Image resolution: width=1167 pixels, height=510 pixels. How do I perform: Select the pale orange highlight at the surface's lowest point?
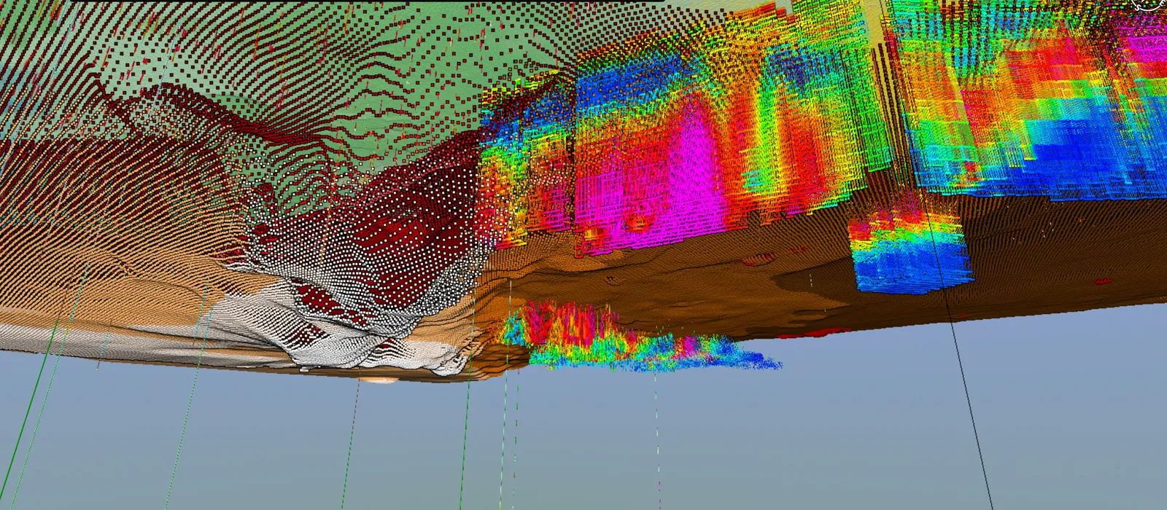click(379, 379)
